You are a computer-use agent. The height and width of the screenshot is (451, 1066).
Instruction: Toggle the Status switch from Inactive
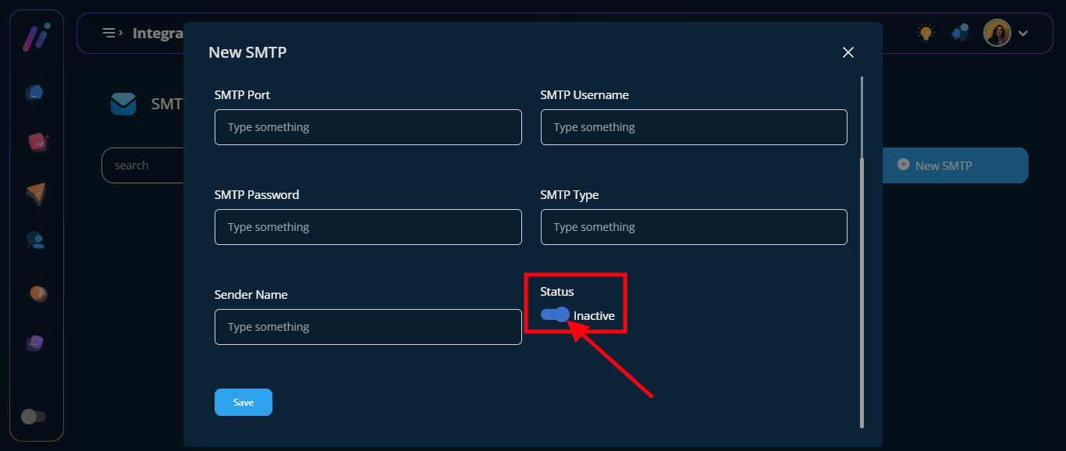tap(555, 315)
